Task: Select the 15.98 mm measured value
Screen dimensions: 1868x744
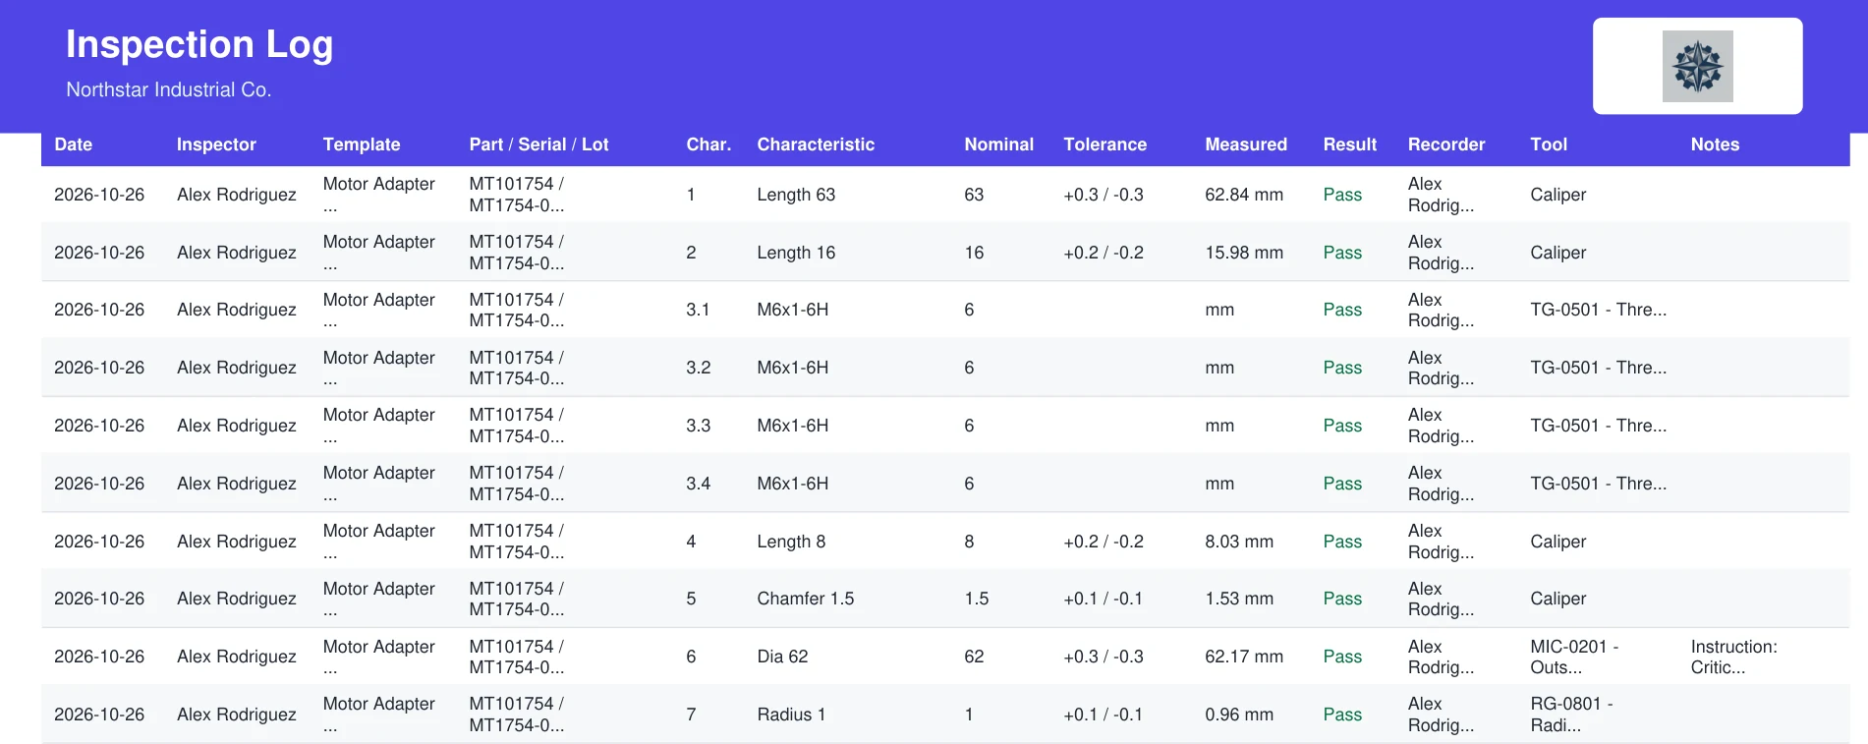Action: (x=1244, y=253)
